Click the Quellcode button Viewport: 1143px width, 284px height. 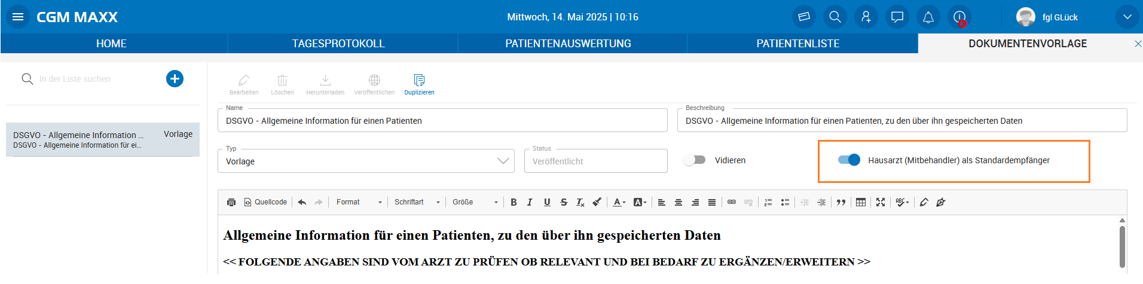click(x=265, y=202)
